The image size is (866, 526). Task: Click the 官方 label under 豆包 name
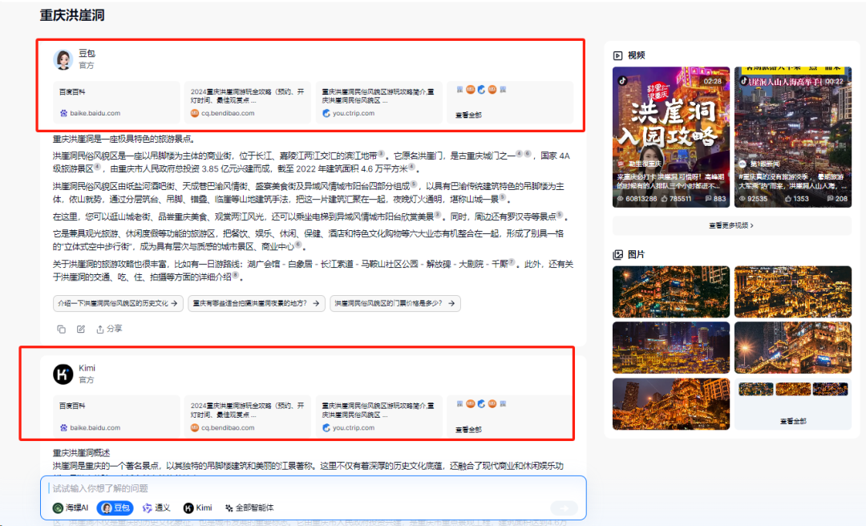[86, 65]
